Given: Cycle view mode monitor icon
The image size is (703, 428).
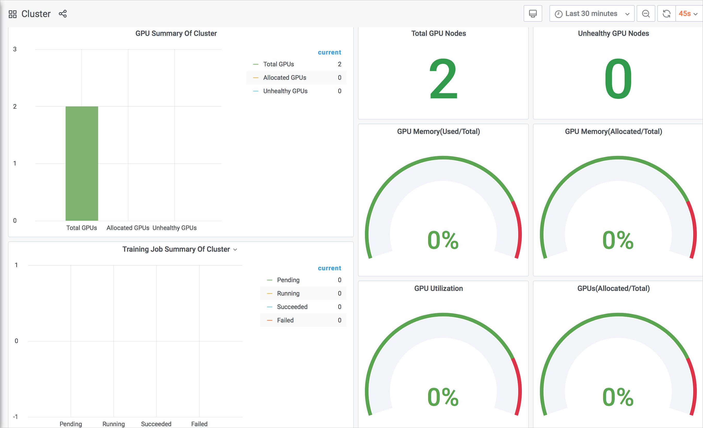Looking at the screenshot, I should 532,14.
